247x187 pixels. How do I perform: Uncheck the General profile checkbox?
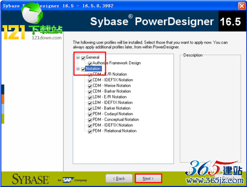83,58
